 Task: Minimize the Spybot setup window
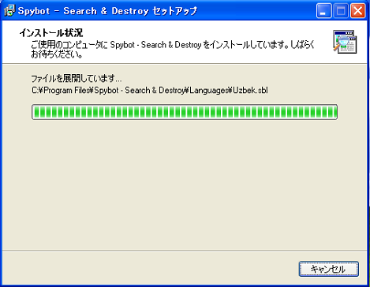click(x=323, y=11)
